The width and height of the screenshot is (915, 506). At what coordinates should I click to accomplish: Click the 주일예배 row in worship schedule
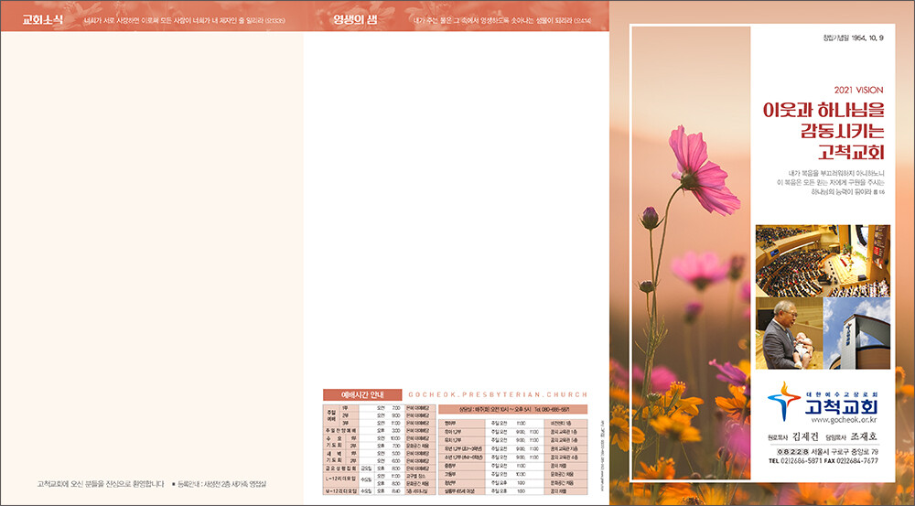(x=331, y=414)
